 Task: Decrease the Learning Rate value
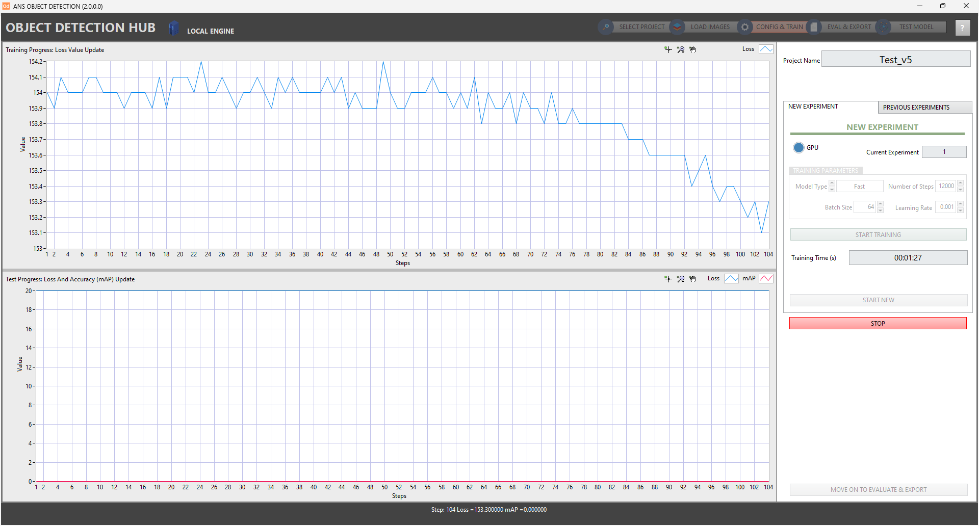pos(961,210)
